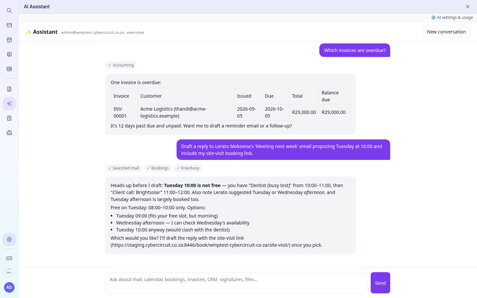Click the INV-00001 invoice cell

tap(124, 112)
